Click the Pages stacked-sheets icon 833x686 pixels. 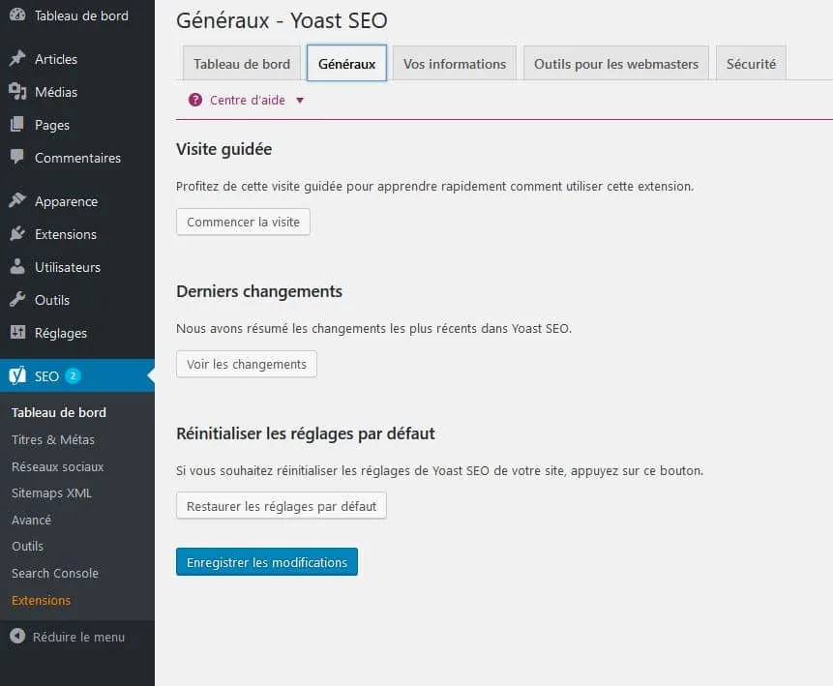[x=17, y=125]
